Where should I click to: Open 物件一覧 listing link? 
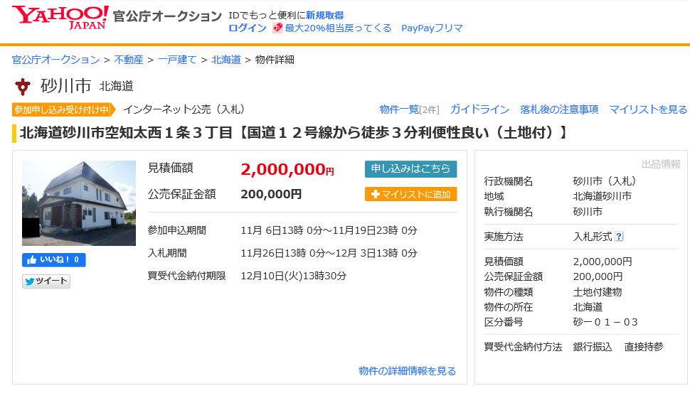(399, 109)
